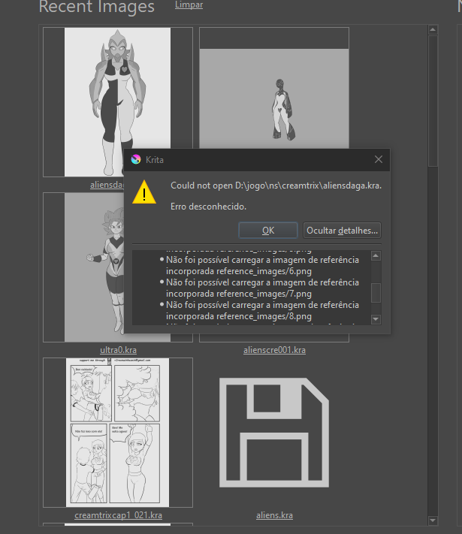Click the 'Could not open' path message

pos(276,186)
